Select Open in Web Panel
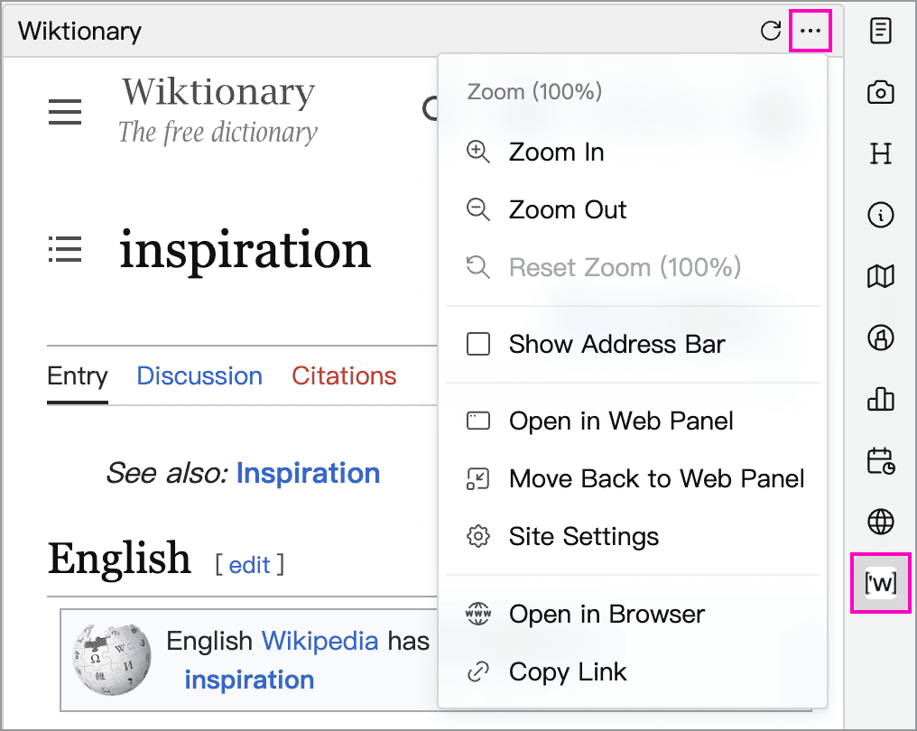 click(632, 421)
